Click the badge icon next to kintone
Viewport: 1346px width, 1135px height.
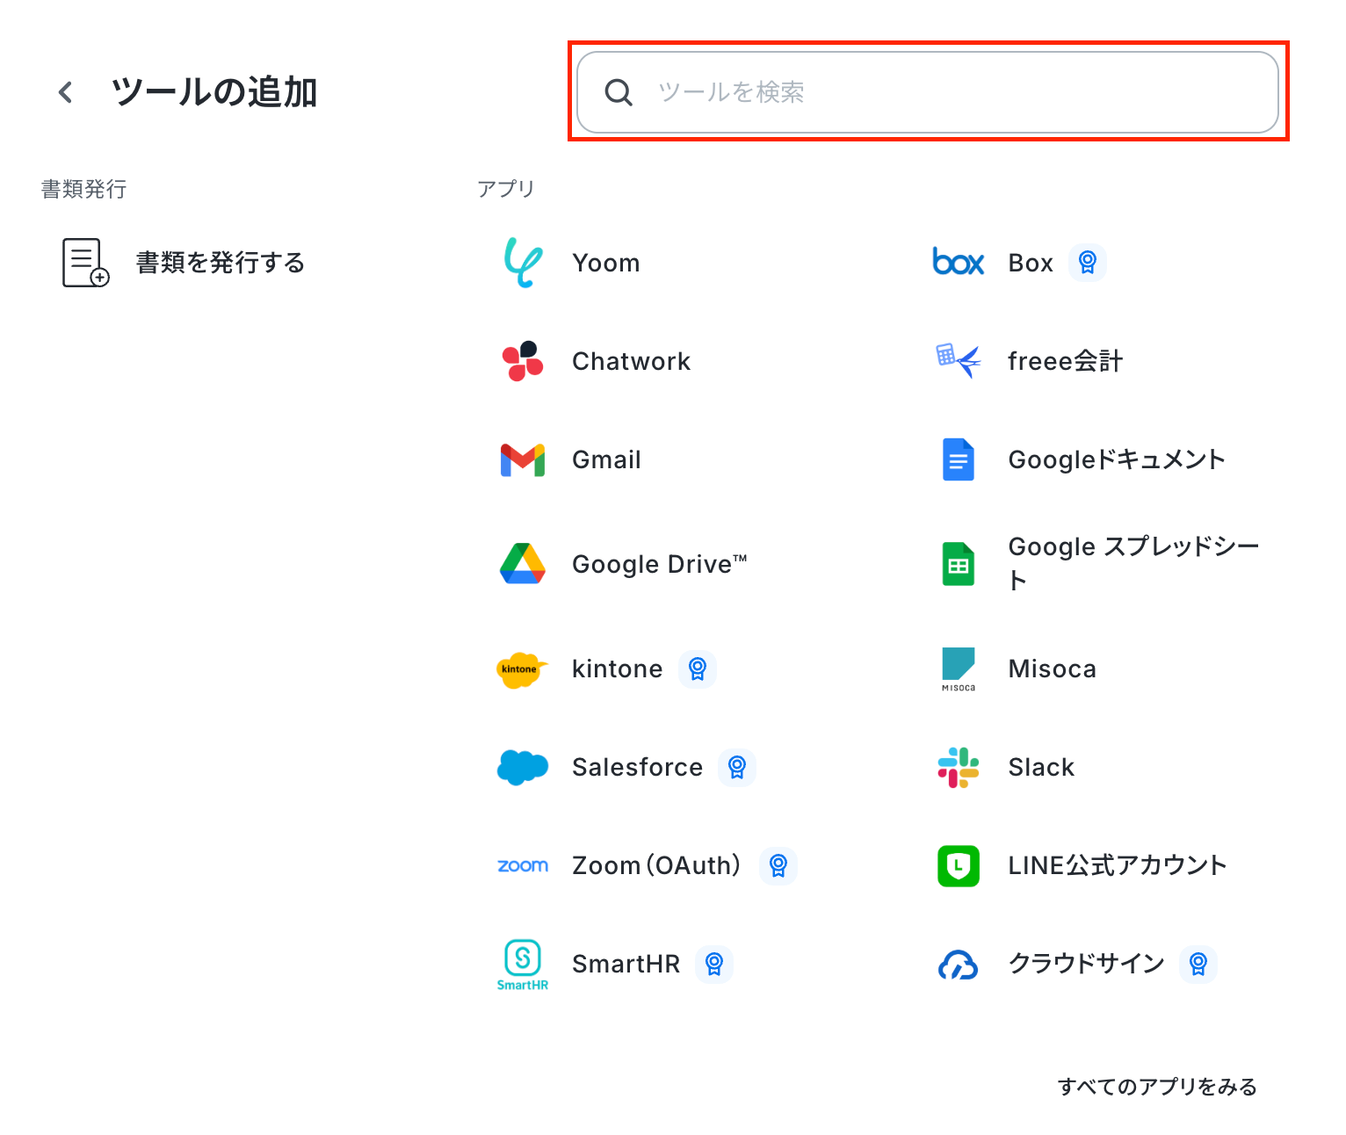[x=698, y=669]
